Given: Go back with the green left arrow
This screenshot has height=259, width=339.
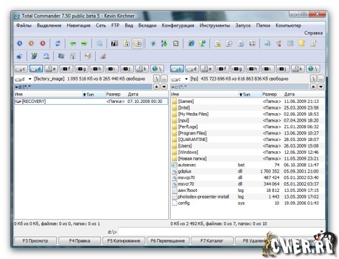Looking at the screenshot, I should [x=73, y=44].
